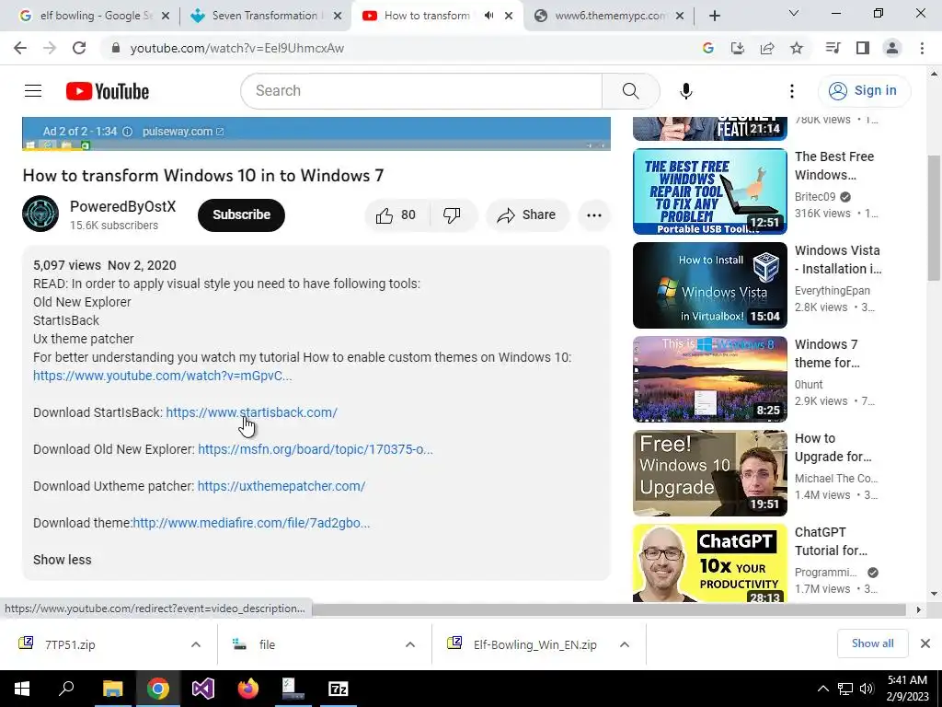Open taskbar search
Image resolution: width=942 pixels, height=707 pixels.
tap(66, 689)
